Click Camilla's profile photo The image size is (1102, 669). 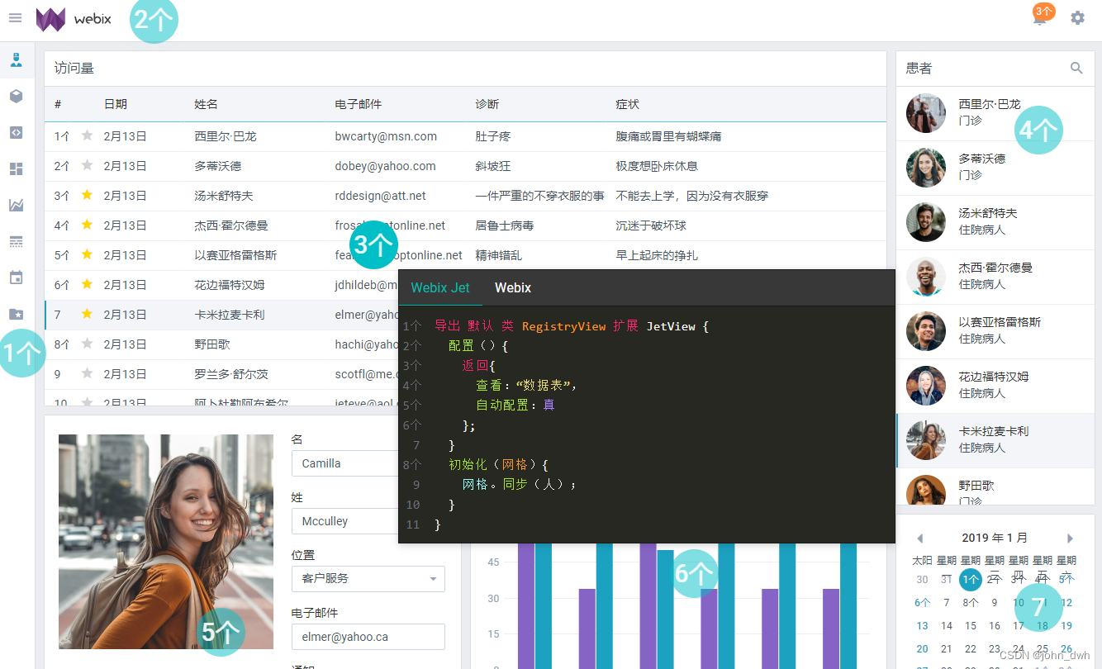[166, 542]
